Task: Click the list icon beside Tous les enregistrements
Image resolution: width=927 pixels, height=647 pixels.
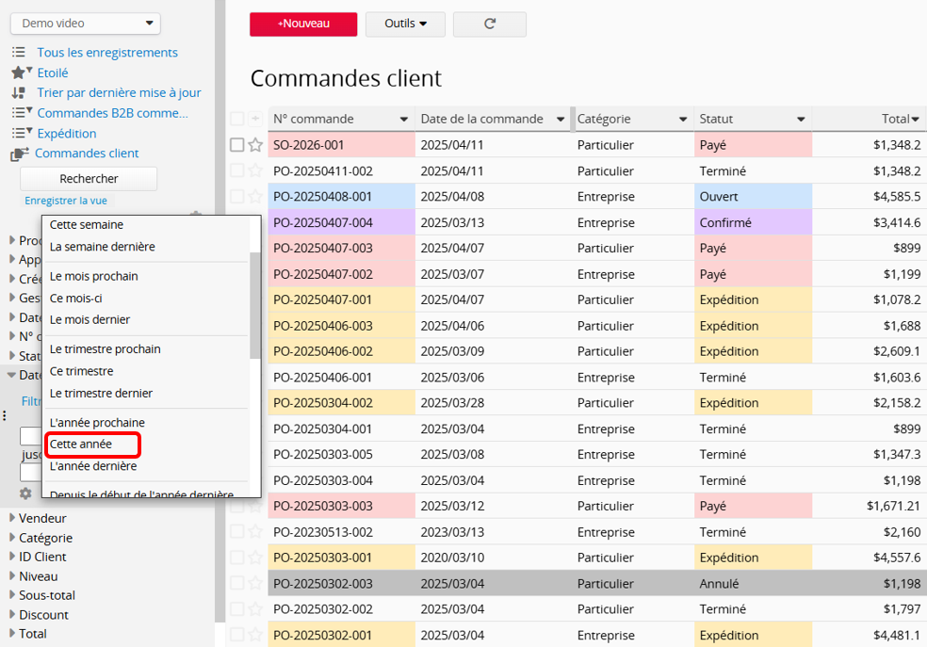Action: tap(19, 53)
